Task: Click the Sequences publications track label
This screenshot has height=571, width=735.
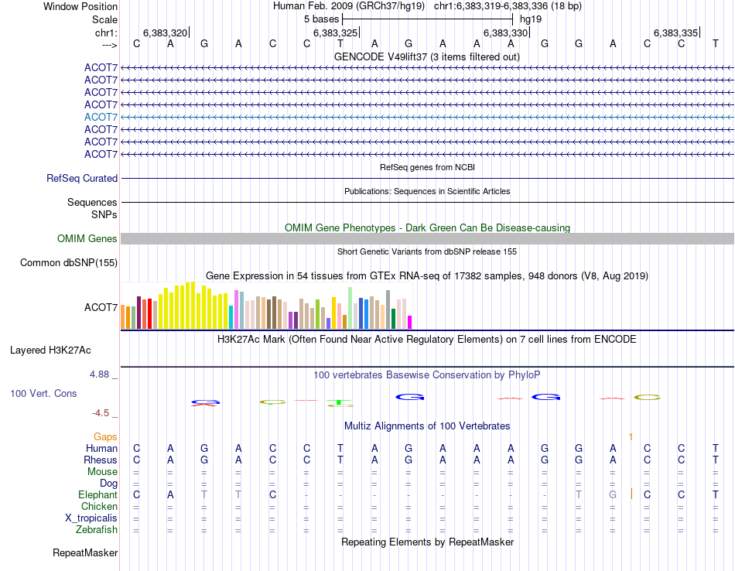Action: pyautogui.click(x=92, y=203)
